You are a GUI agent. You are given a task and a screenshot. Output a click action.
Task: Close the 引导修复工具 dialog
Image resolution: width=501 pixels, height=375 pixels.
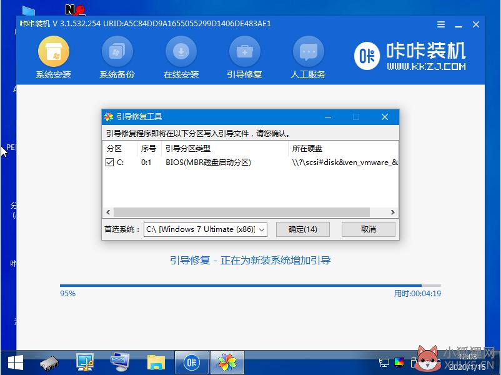click(x=385, y=117)
